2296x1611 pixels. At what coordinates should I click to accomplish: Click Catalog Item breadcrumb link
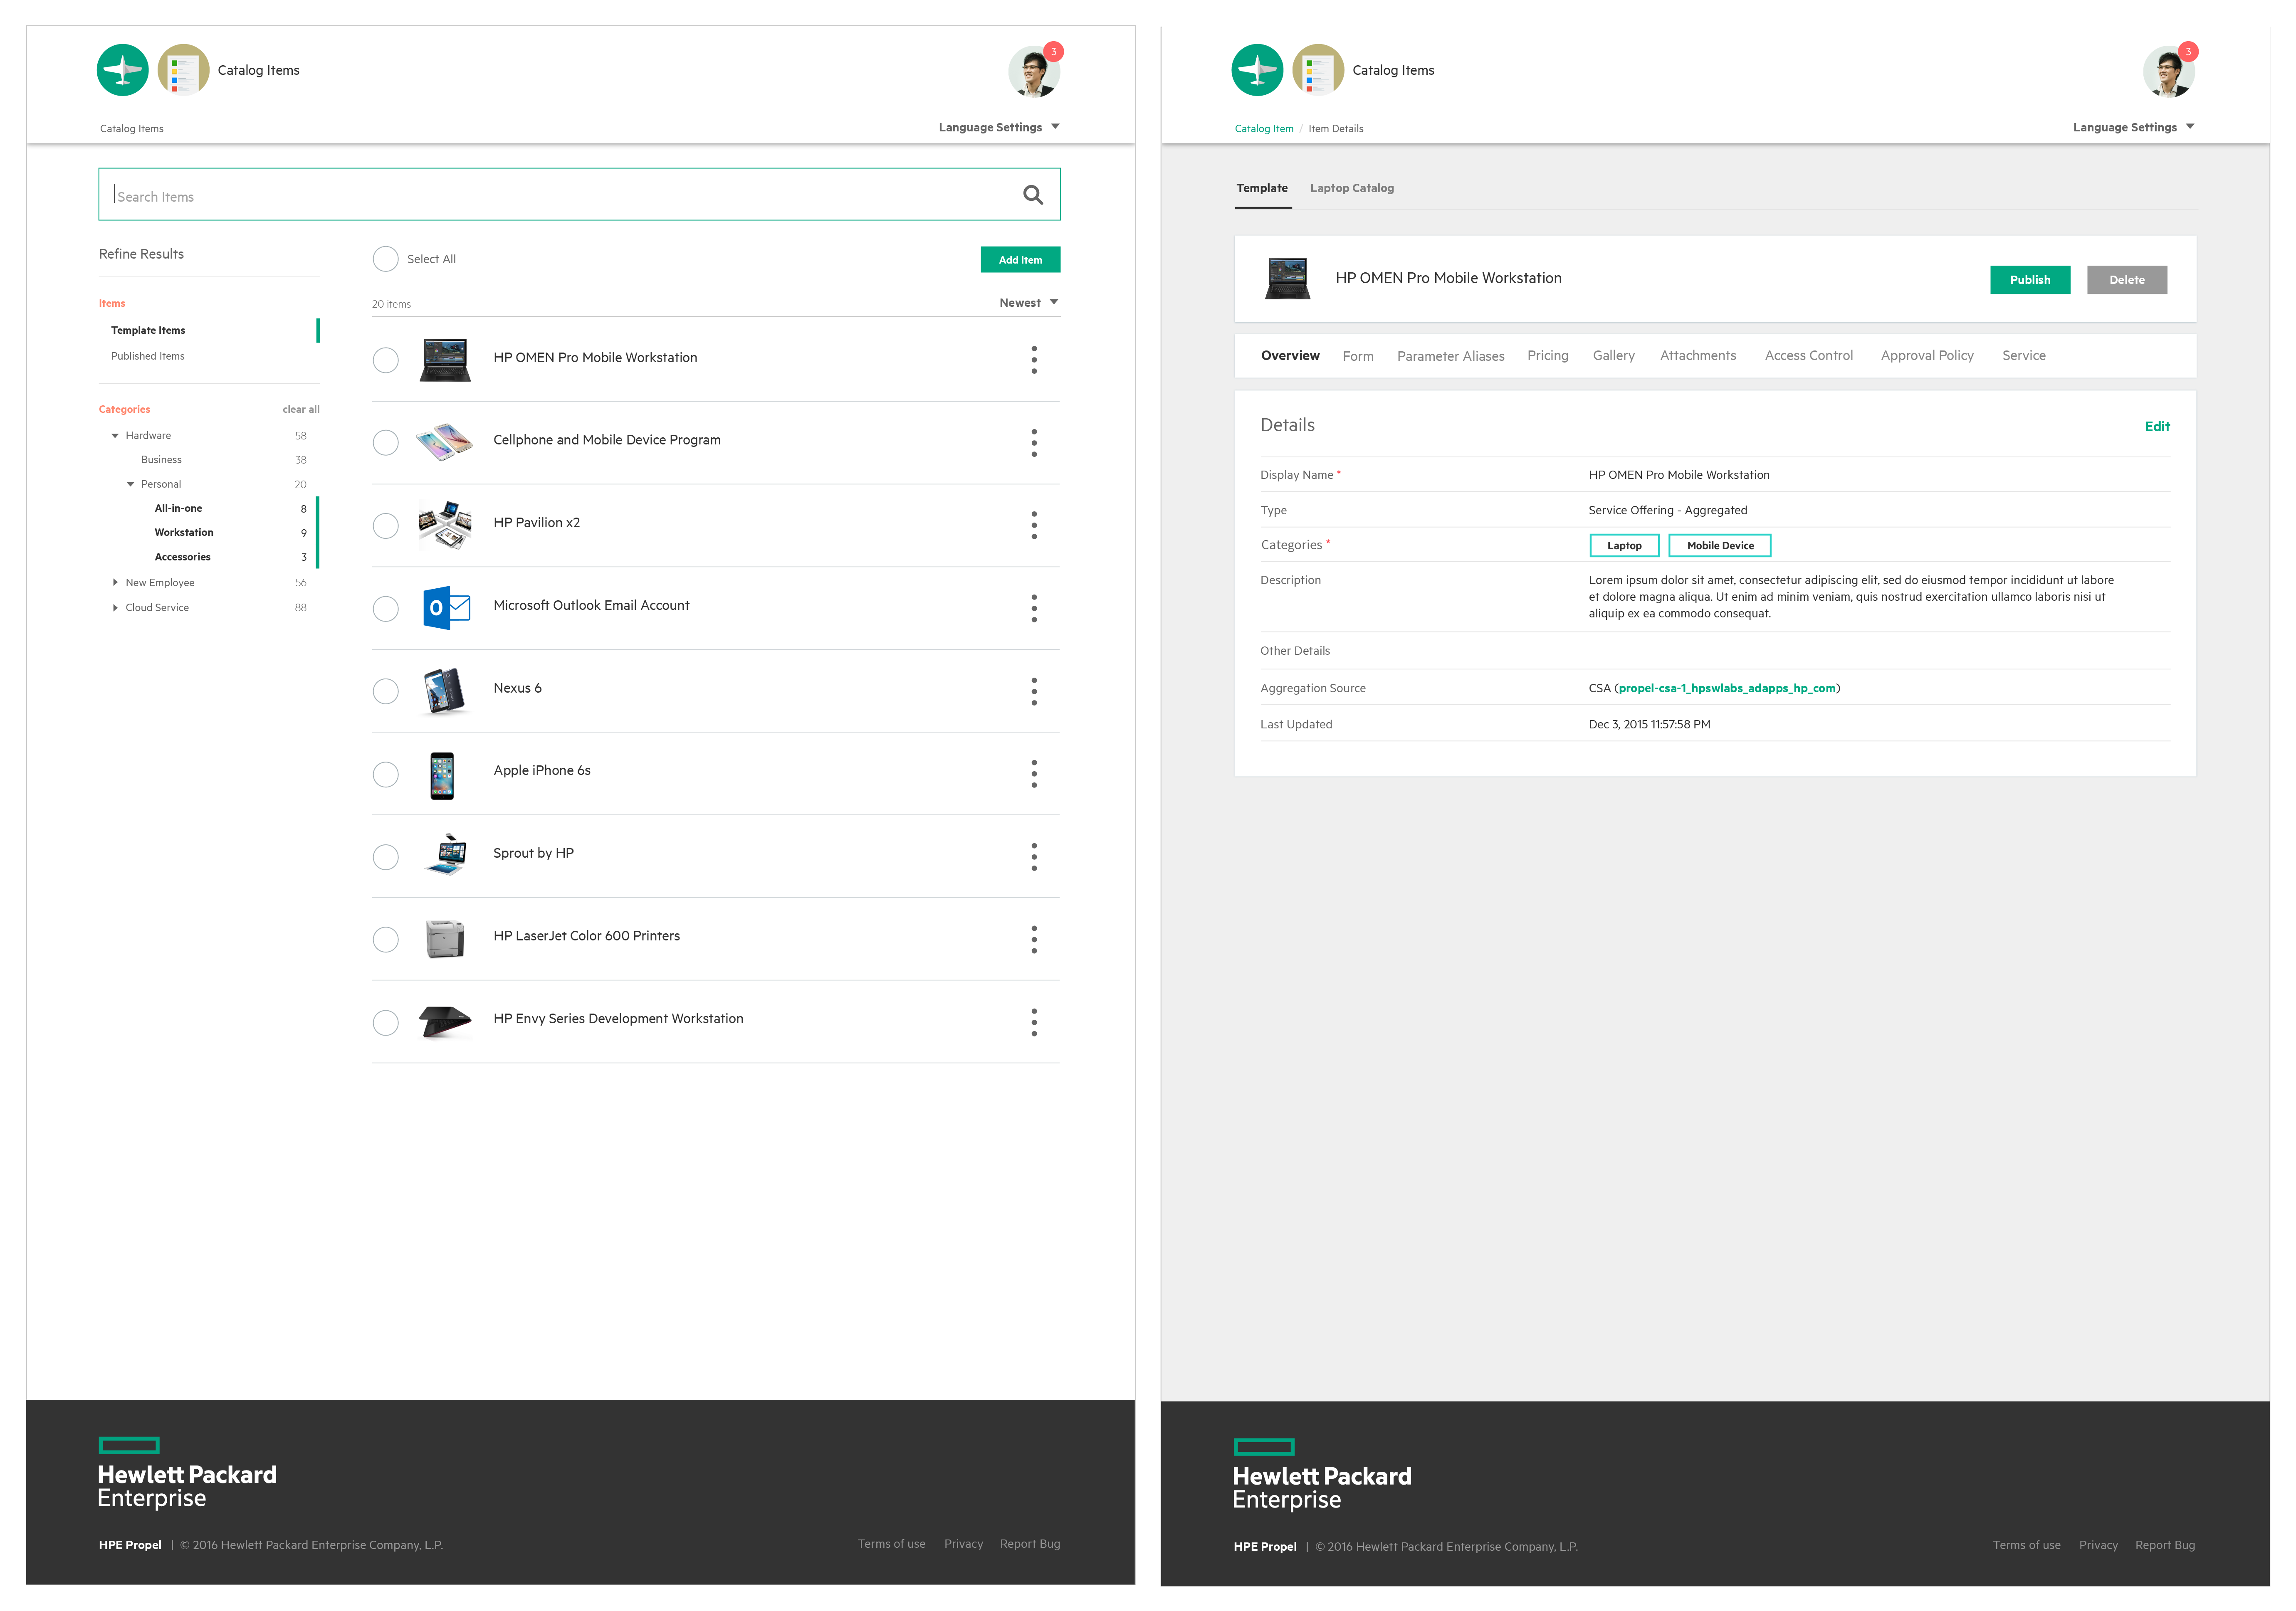(1264, 129)
